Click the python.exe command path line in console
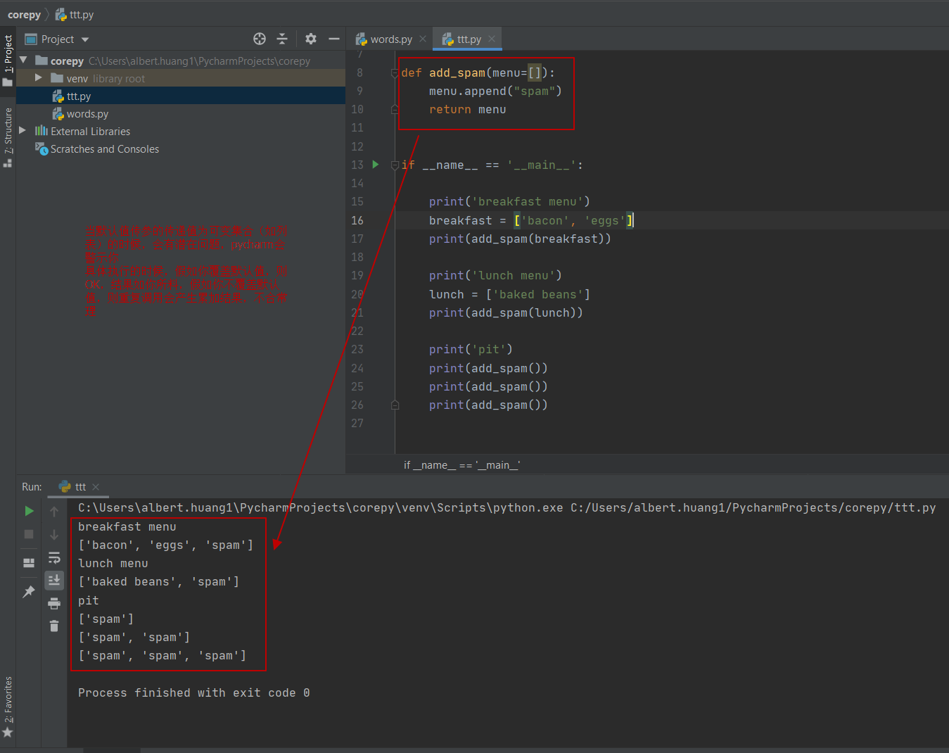The image size is (949, 753). [507, 508]
